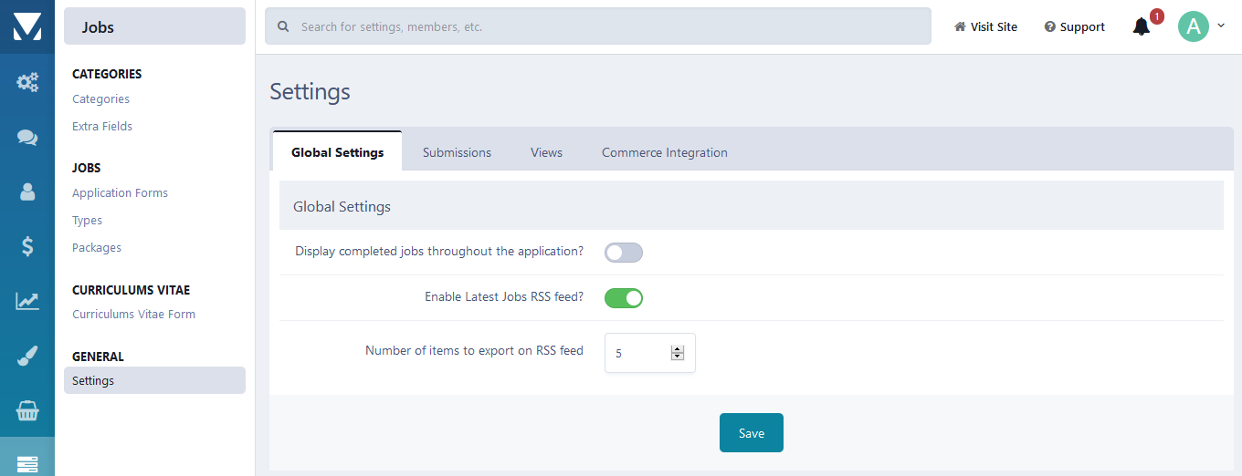The height and width of the screenshot is (476, 1242).
Task: Open the shopping basket icon
Action: [27, 410]
